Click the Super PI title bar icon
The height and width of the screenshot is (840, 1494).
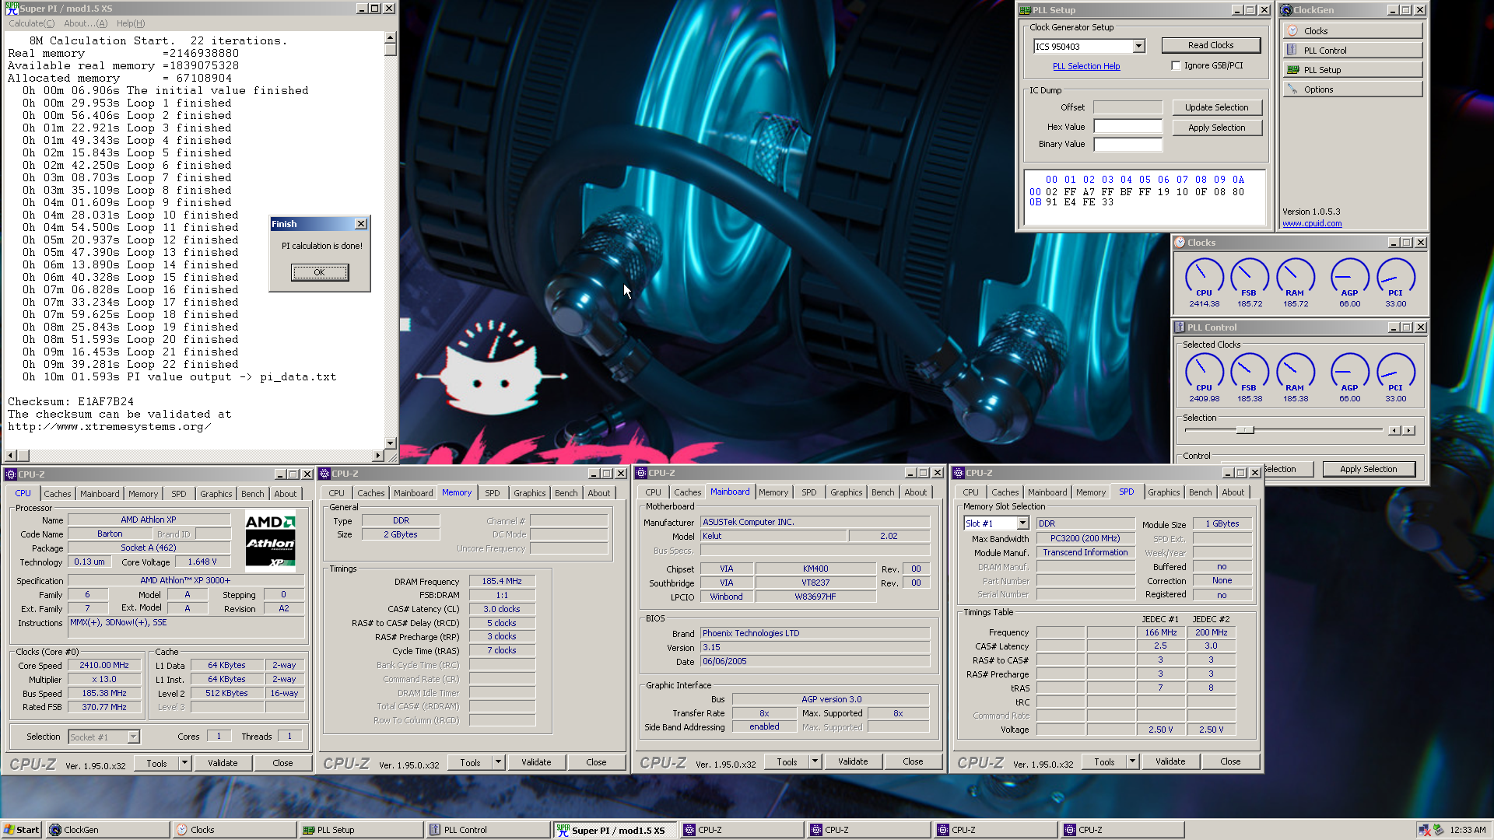(12, 8)
